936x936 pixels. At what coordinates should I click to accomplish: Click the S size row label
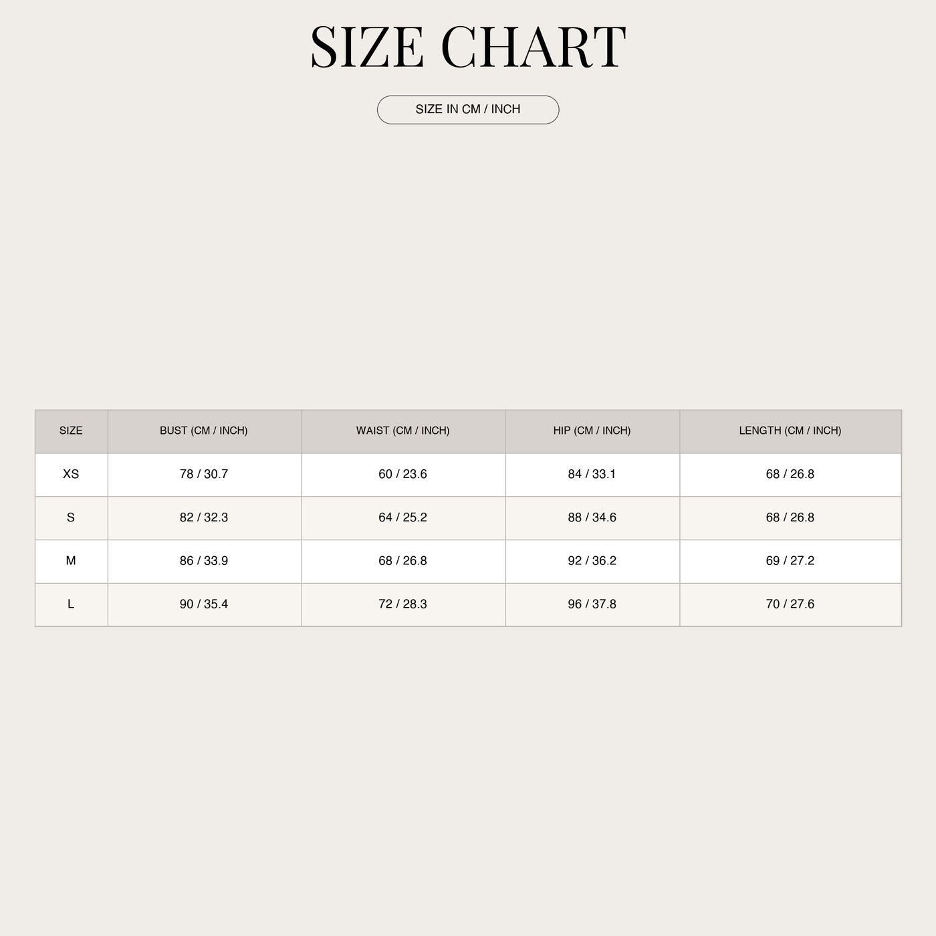click(71, 517)
